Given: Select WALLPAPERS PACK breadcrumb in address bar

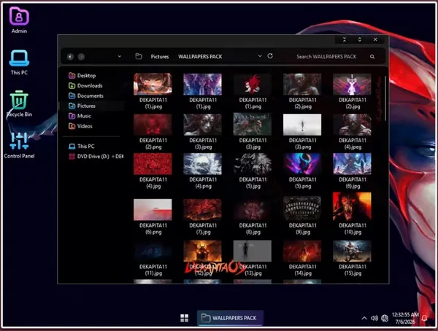Looking at the screenshot, I should pyautogui.click(x=200, y=57).
